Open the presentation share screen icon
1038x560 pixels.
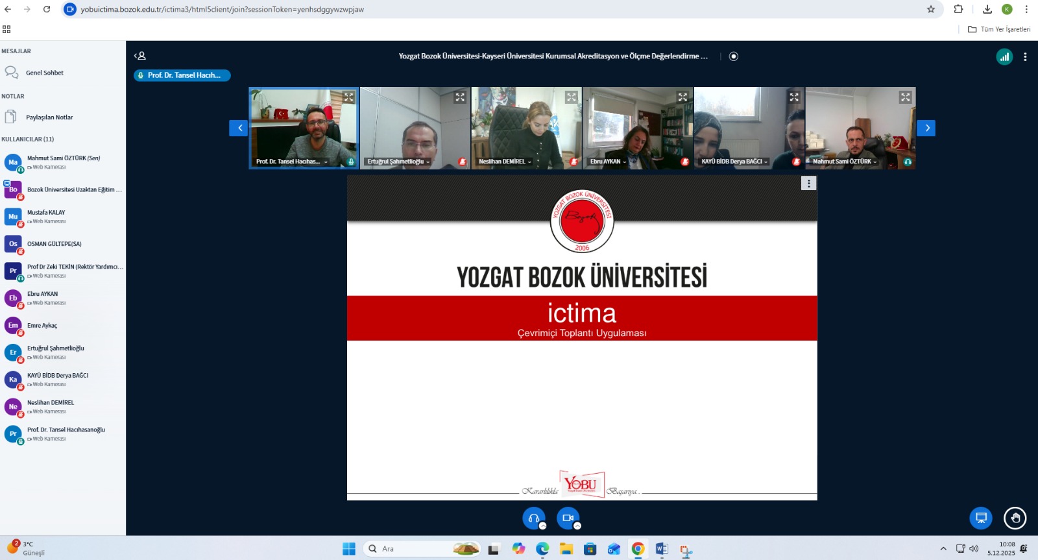click(981, 518)
